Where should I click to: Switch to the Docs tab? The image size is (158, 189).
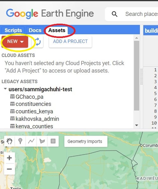(35, 30)
